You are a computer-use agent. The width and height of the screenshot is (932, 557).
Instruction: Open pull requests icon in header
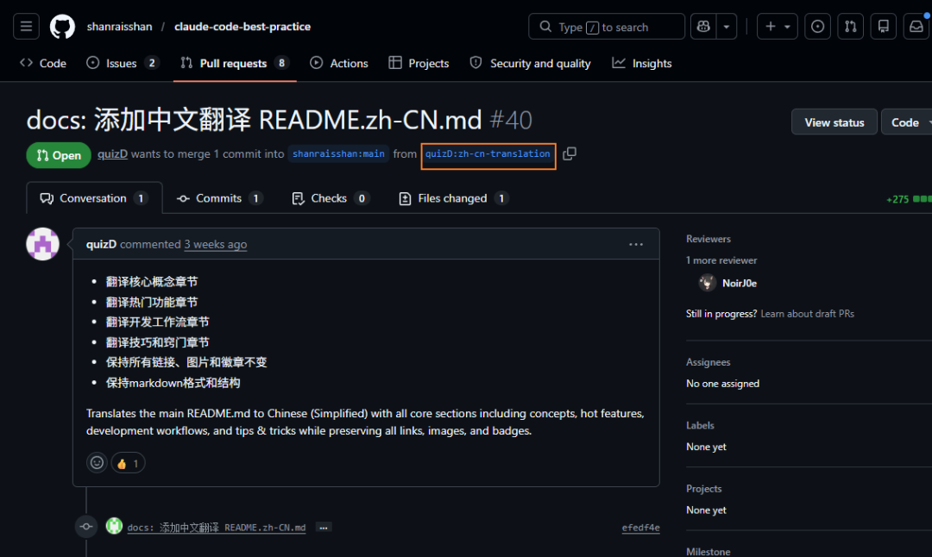(x=850, y=27)
